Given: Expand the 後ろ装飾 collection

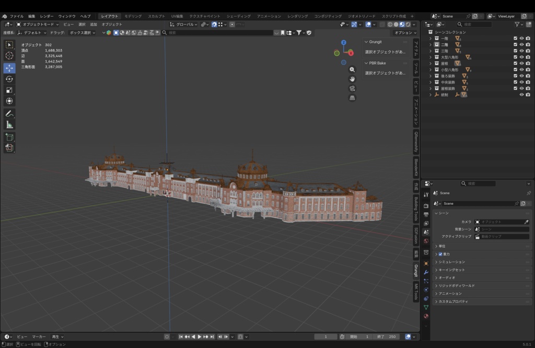Looking at the screenshot, I should tap(431, 76).
